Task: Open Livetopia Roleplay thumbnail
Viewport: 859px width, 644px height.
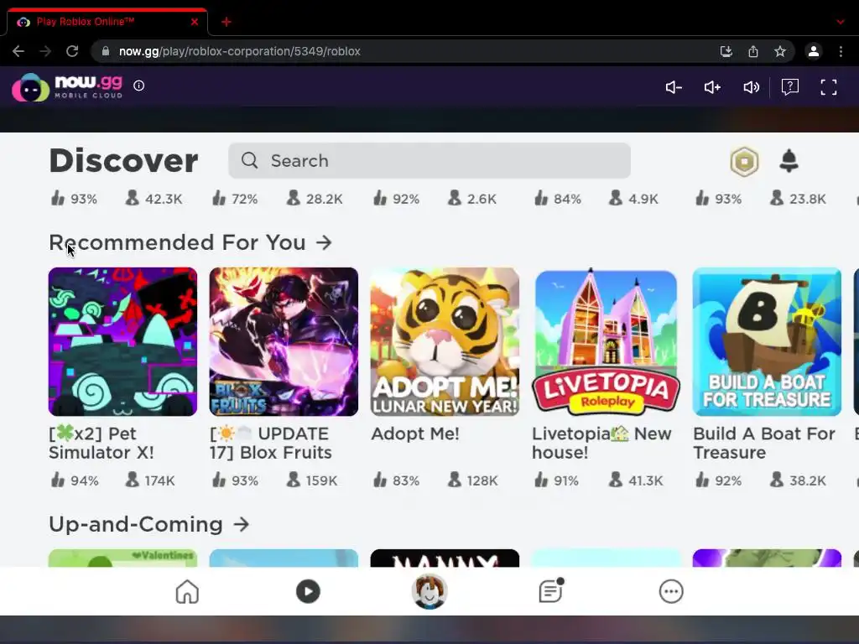Action: 606,342
